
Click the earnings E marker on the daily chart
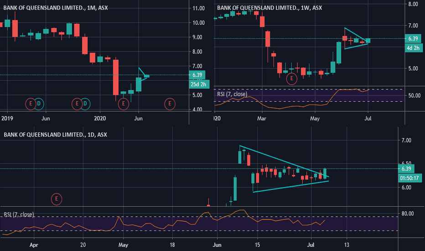click(57, 199)
